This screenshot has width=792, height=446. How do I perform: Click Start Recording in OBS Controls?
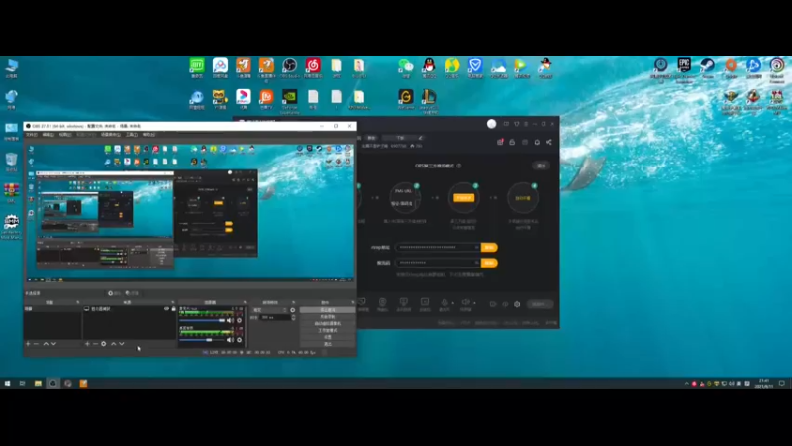click(x=328, y=316)
